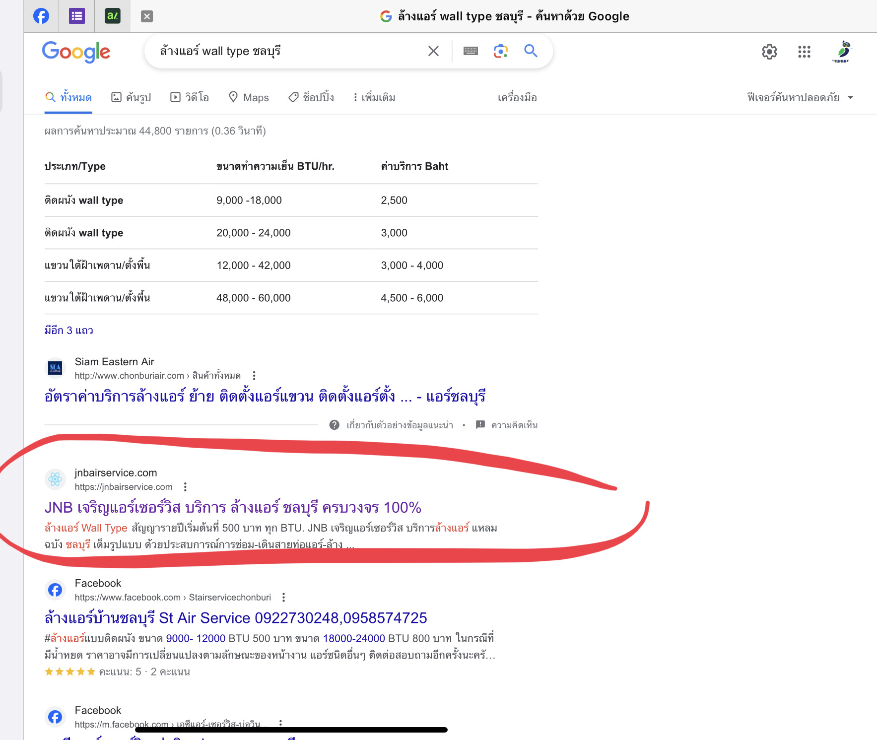Switch to the Facebook browser tab
Image resolution: width=877 pixels, height=740 pixels.
pyautogui.click(x=41, y=16)
